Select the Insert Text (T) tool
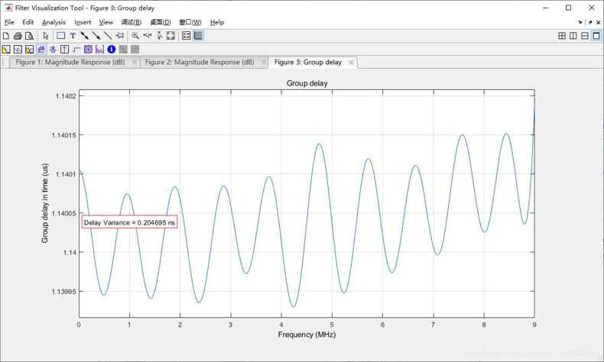Image resolution: width=604 pixels, height=362 pixels. click(73, 36)
